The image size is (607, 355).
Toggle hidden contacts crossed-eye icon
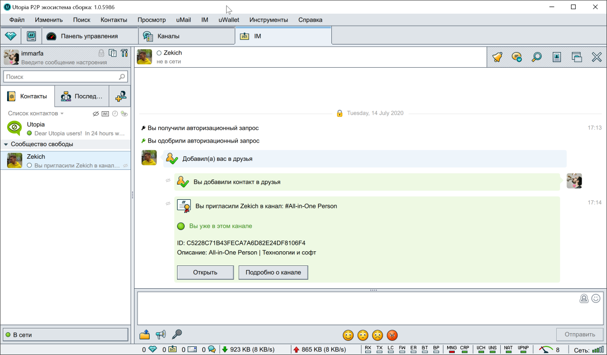click(x=96, y=114)
